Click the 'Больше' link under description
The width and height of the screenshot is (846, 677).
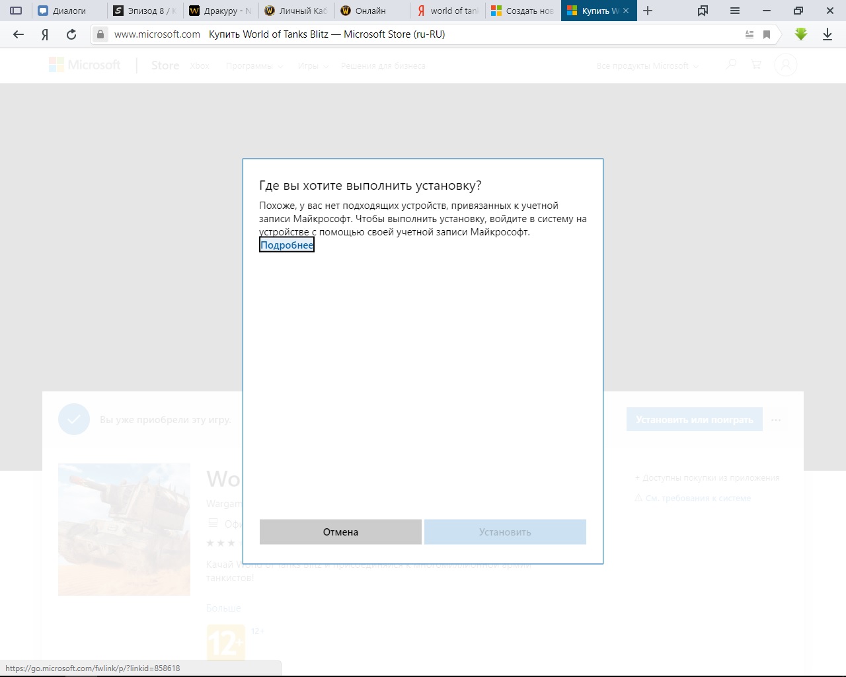pos(223,608)
